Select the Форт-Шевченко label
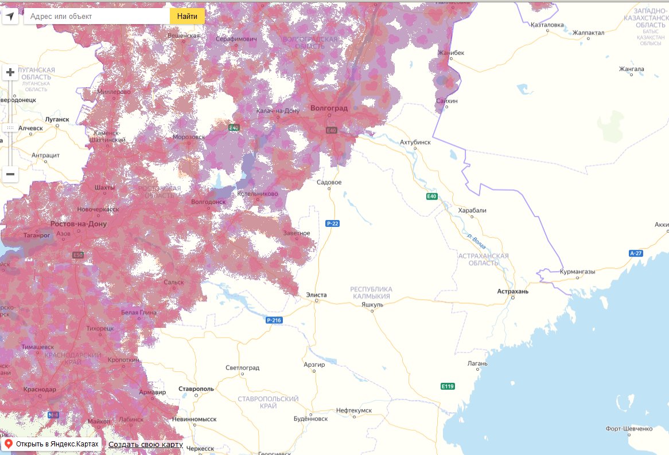 [x=629, y=429]
